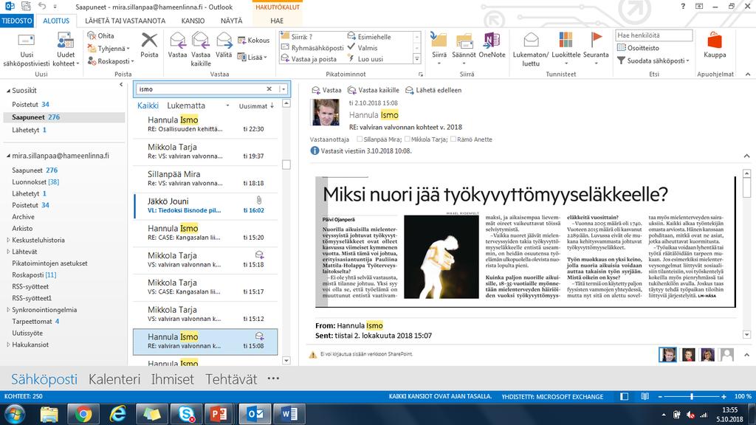Open Uudet kohteet new items menu
The image size is (756, 425).
(65, 49)
